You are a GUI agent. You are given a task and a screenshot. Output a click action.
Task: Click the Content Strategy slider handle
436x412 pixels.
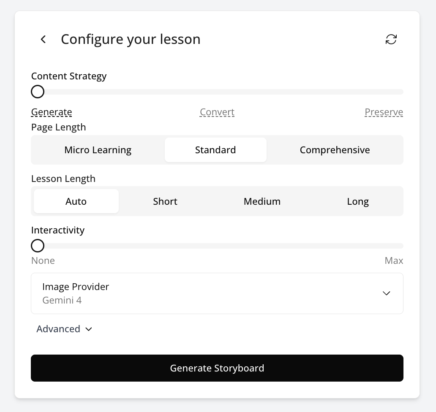pyautogui.click(x=38, y=92)
